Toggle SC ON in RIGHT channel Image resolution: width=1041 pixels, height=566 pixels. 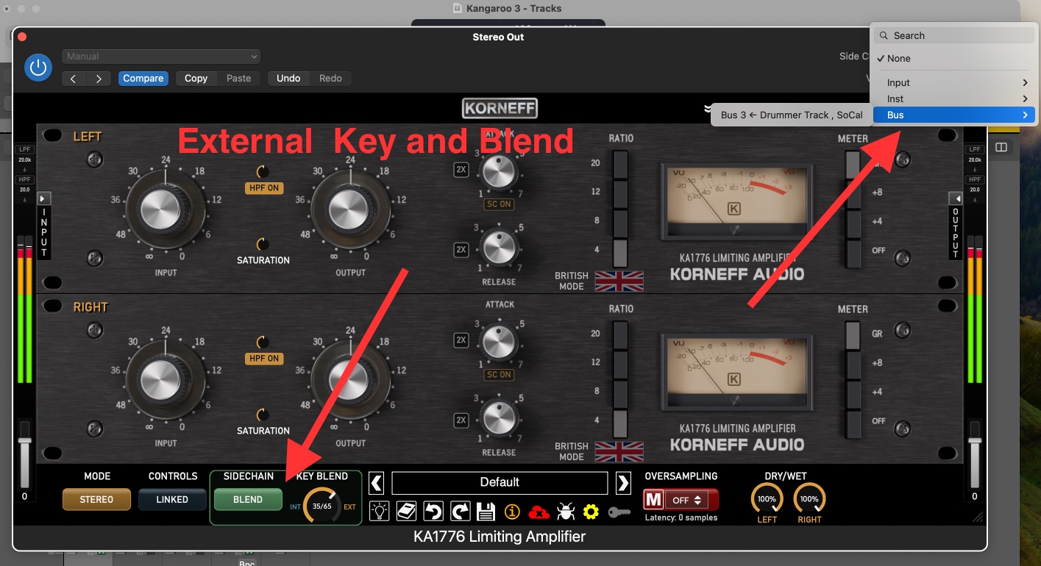[x=499, y=375]
